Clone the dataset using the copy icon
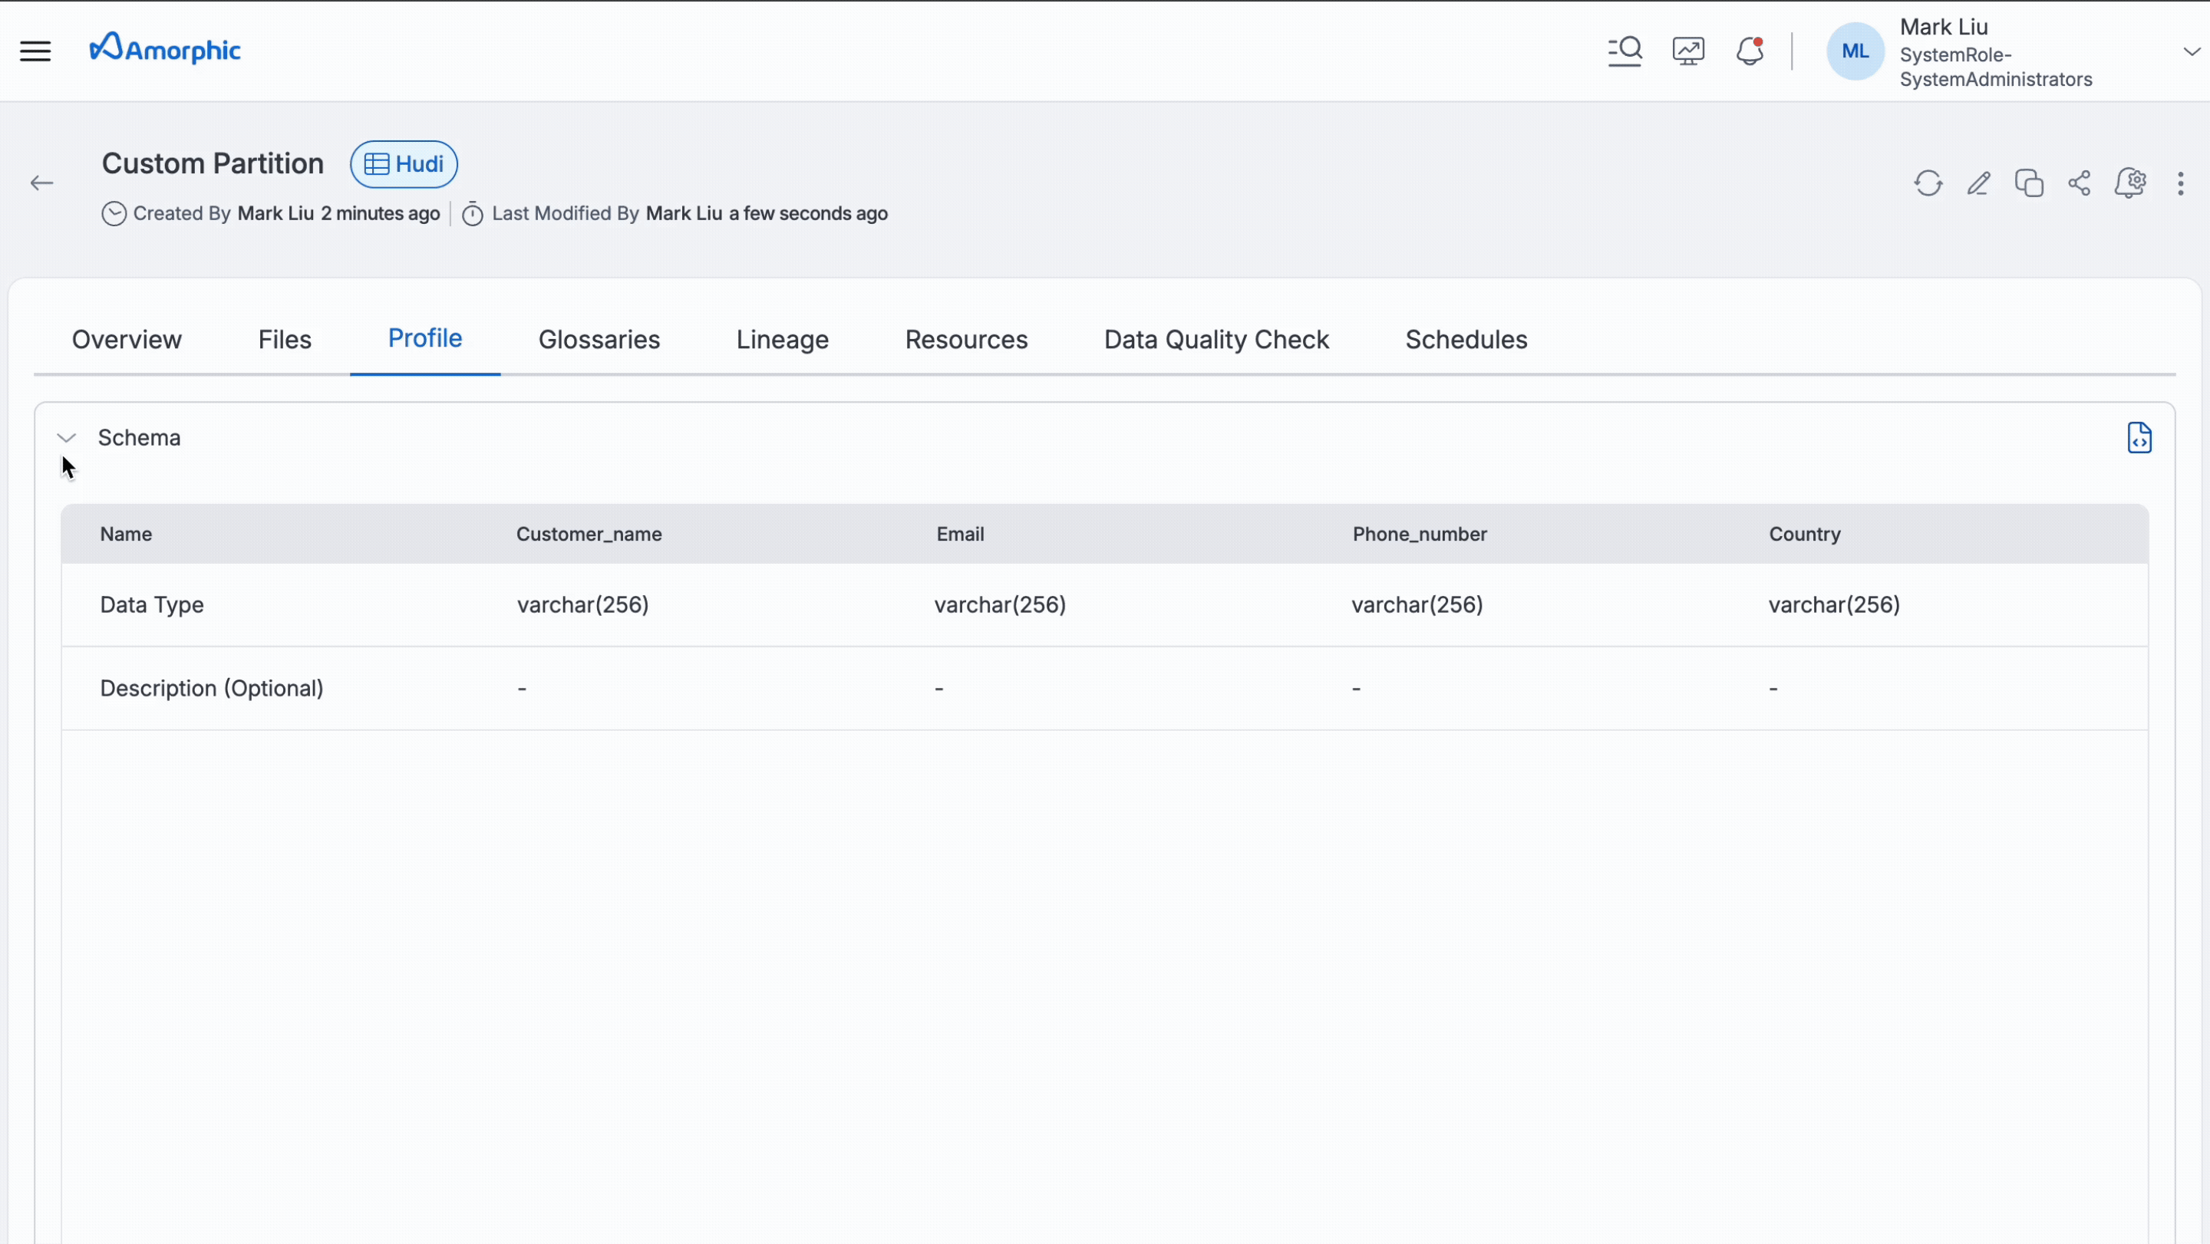 pyautogui.click(x=2028, y=183)
